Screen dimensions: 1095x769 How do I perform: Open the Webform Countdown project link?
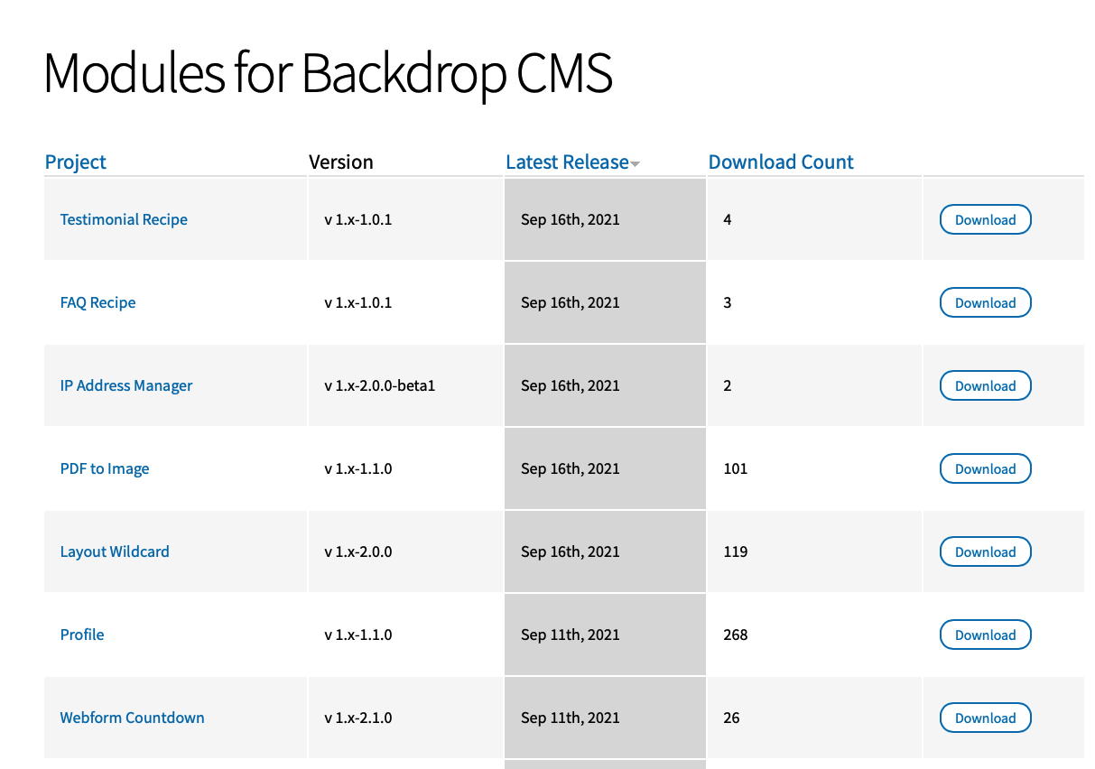click(x=132, y=718)
